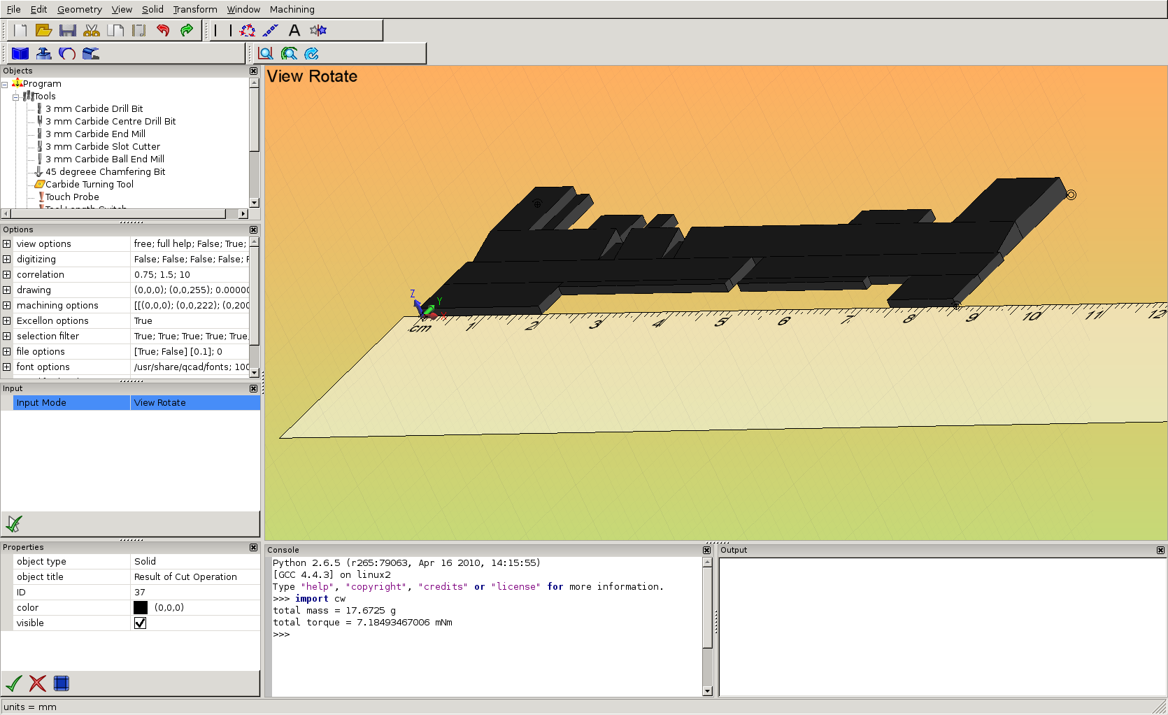Click the mirror stars icon
1168x715 pixels.
point(318,30)
